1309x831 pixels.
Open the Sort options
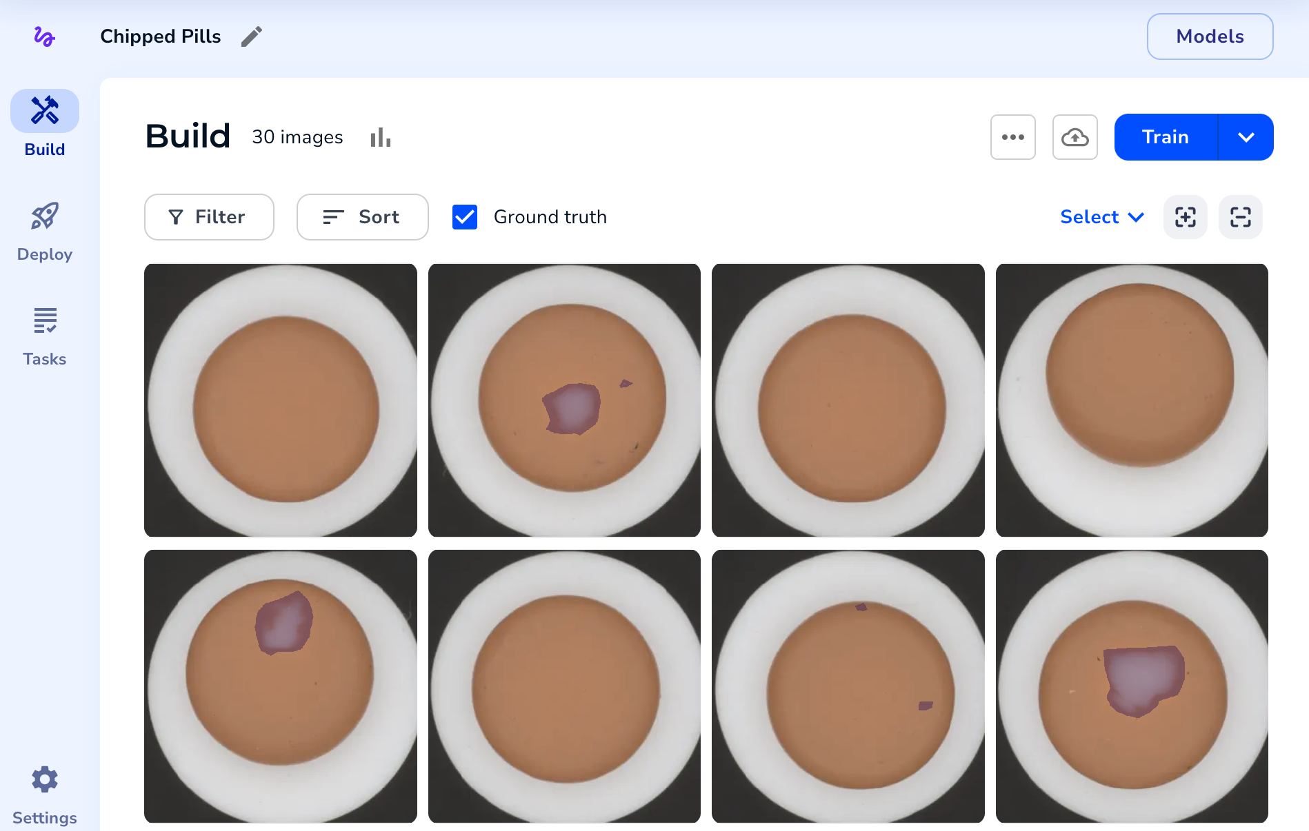(362, 217)
